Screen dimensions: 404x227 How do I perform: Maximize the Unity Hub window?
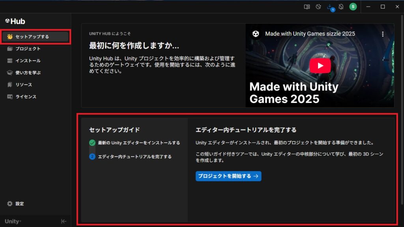tap(383, 7)
